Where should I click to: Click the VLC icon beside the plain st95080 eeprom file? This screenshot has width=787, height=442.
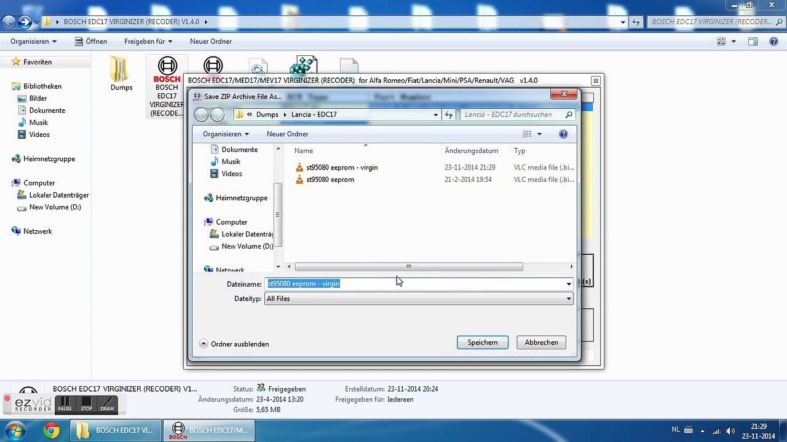299,180
